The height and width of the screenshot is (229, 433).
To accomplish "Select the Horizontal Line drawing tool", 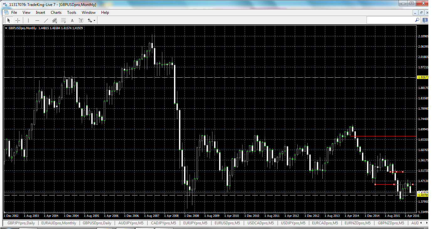I will tap(37, 20).
